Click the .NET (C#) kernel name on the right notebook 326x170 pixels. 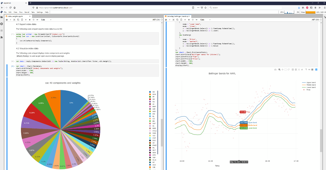pos(315,20)
